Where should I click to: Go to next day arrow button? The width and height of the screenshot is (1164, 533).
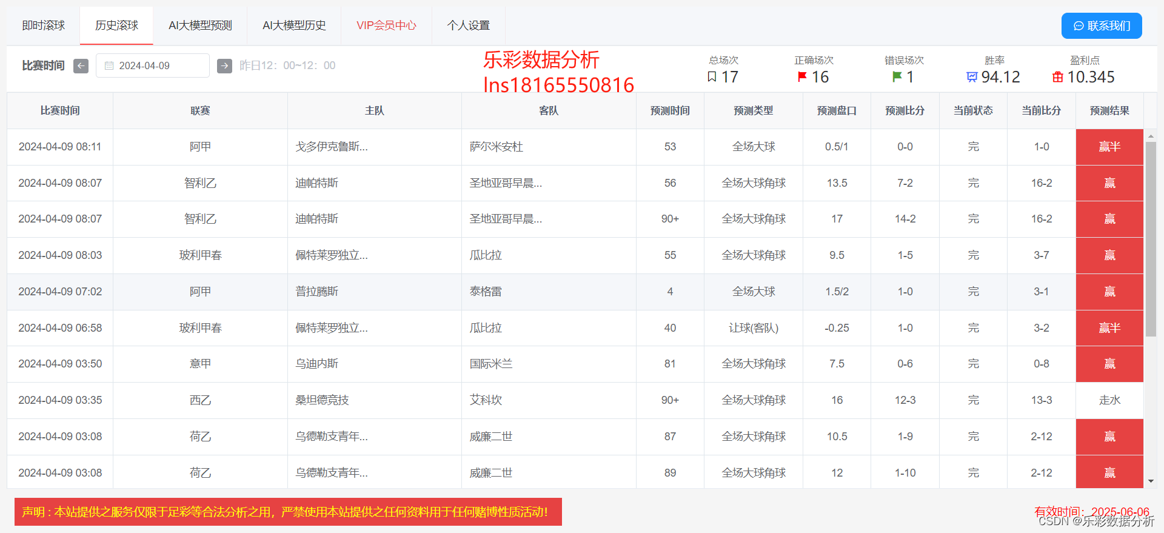click(x=224, y=65)
